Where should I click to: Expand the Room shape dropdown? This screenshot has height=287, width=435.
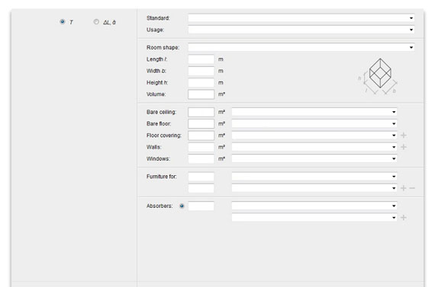pyautogui.click(x=301, y=47)
